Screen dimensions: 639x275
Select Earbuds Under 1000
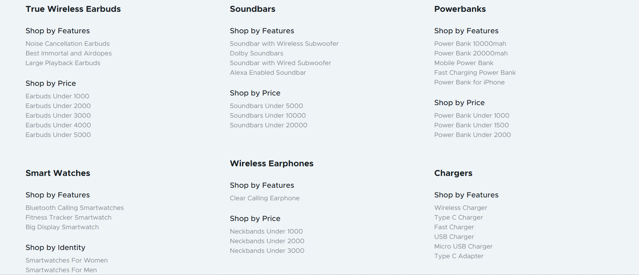[57, 96]
